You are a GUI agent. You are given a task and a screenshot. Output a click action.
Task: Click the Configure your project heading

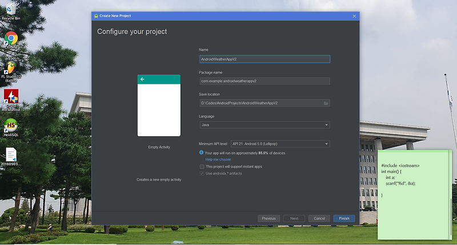pyautogui.click(x=132, y=32)
